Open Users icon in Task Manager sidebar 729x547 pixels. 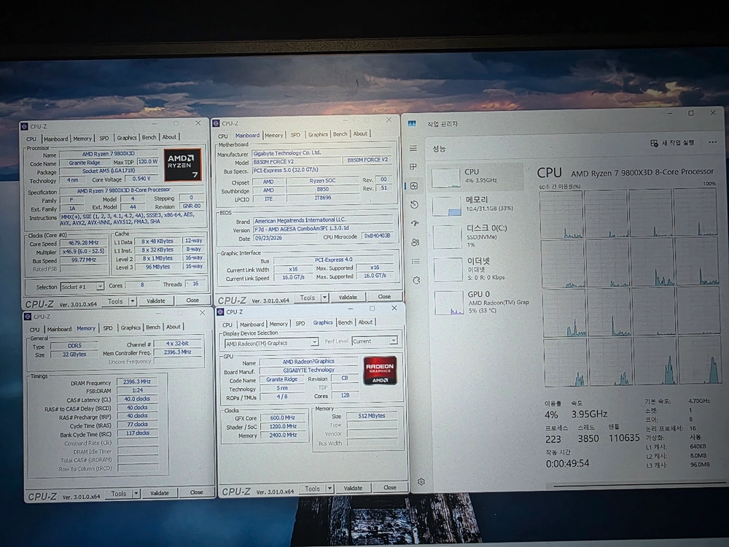coord(416,242)
